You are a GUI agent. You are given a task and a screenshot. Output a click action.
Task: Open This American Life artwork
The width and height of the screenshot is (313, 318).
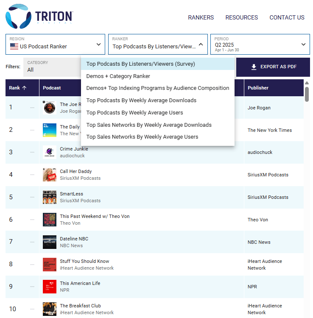click(50, 287)
